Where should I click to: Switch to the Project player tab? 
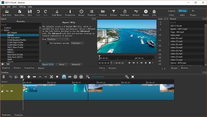point(112,68)
